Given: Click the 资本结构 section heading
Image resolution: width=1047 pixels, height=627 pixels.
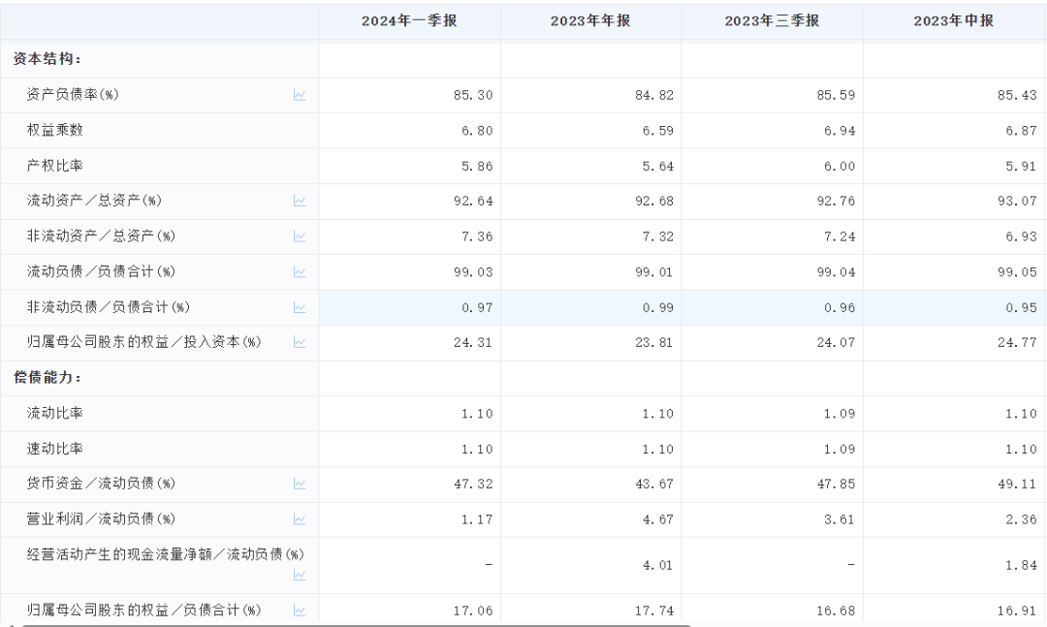Looking at the screenshot, I should tap(47, 59).
